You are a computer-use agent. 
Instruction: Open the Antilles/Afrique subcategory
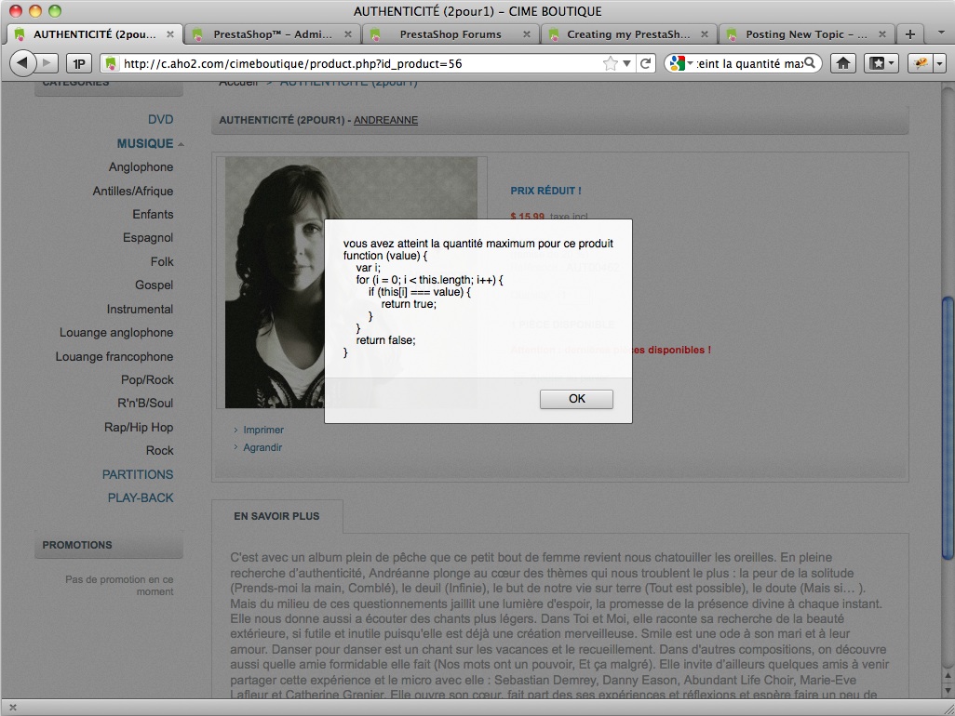pyautogui.click(x=133, y=191)
